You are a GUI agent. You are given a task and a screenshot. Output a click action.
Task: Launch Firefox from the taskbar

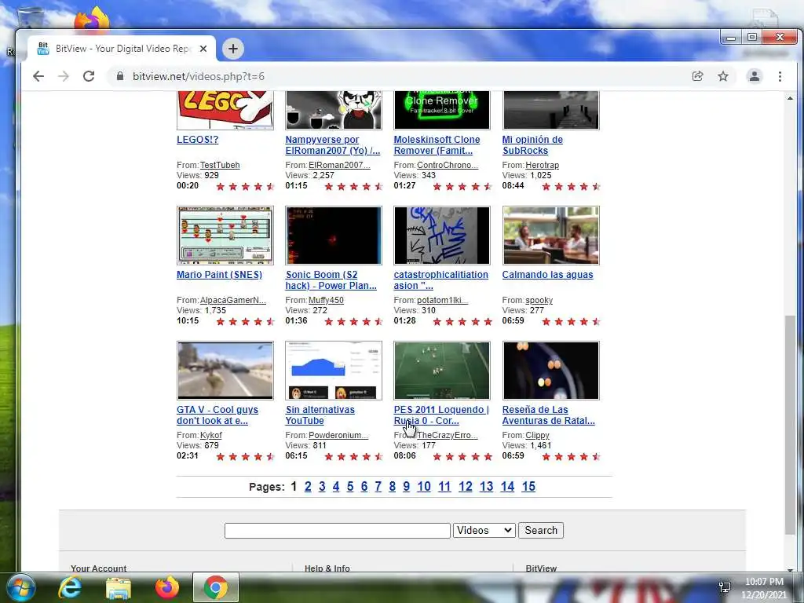tap(167, 587)
